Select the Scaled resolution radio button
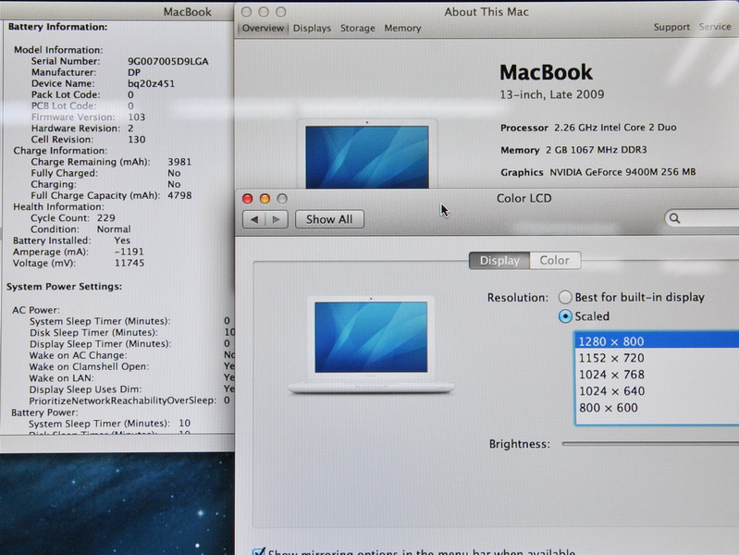The height and width of the screenshot is (555, 739). 565,316
